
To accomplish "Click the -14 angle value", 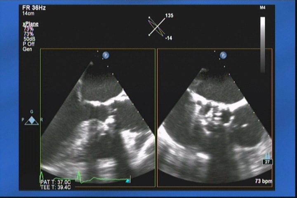I will (169, 38).
